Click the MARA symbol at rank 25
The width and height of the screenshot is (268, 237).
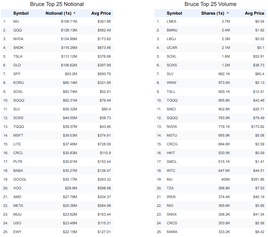point(172,232)
